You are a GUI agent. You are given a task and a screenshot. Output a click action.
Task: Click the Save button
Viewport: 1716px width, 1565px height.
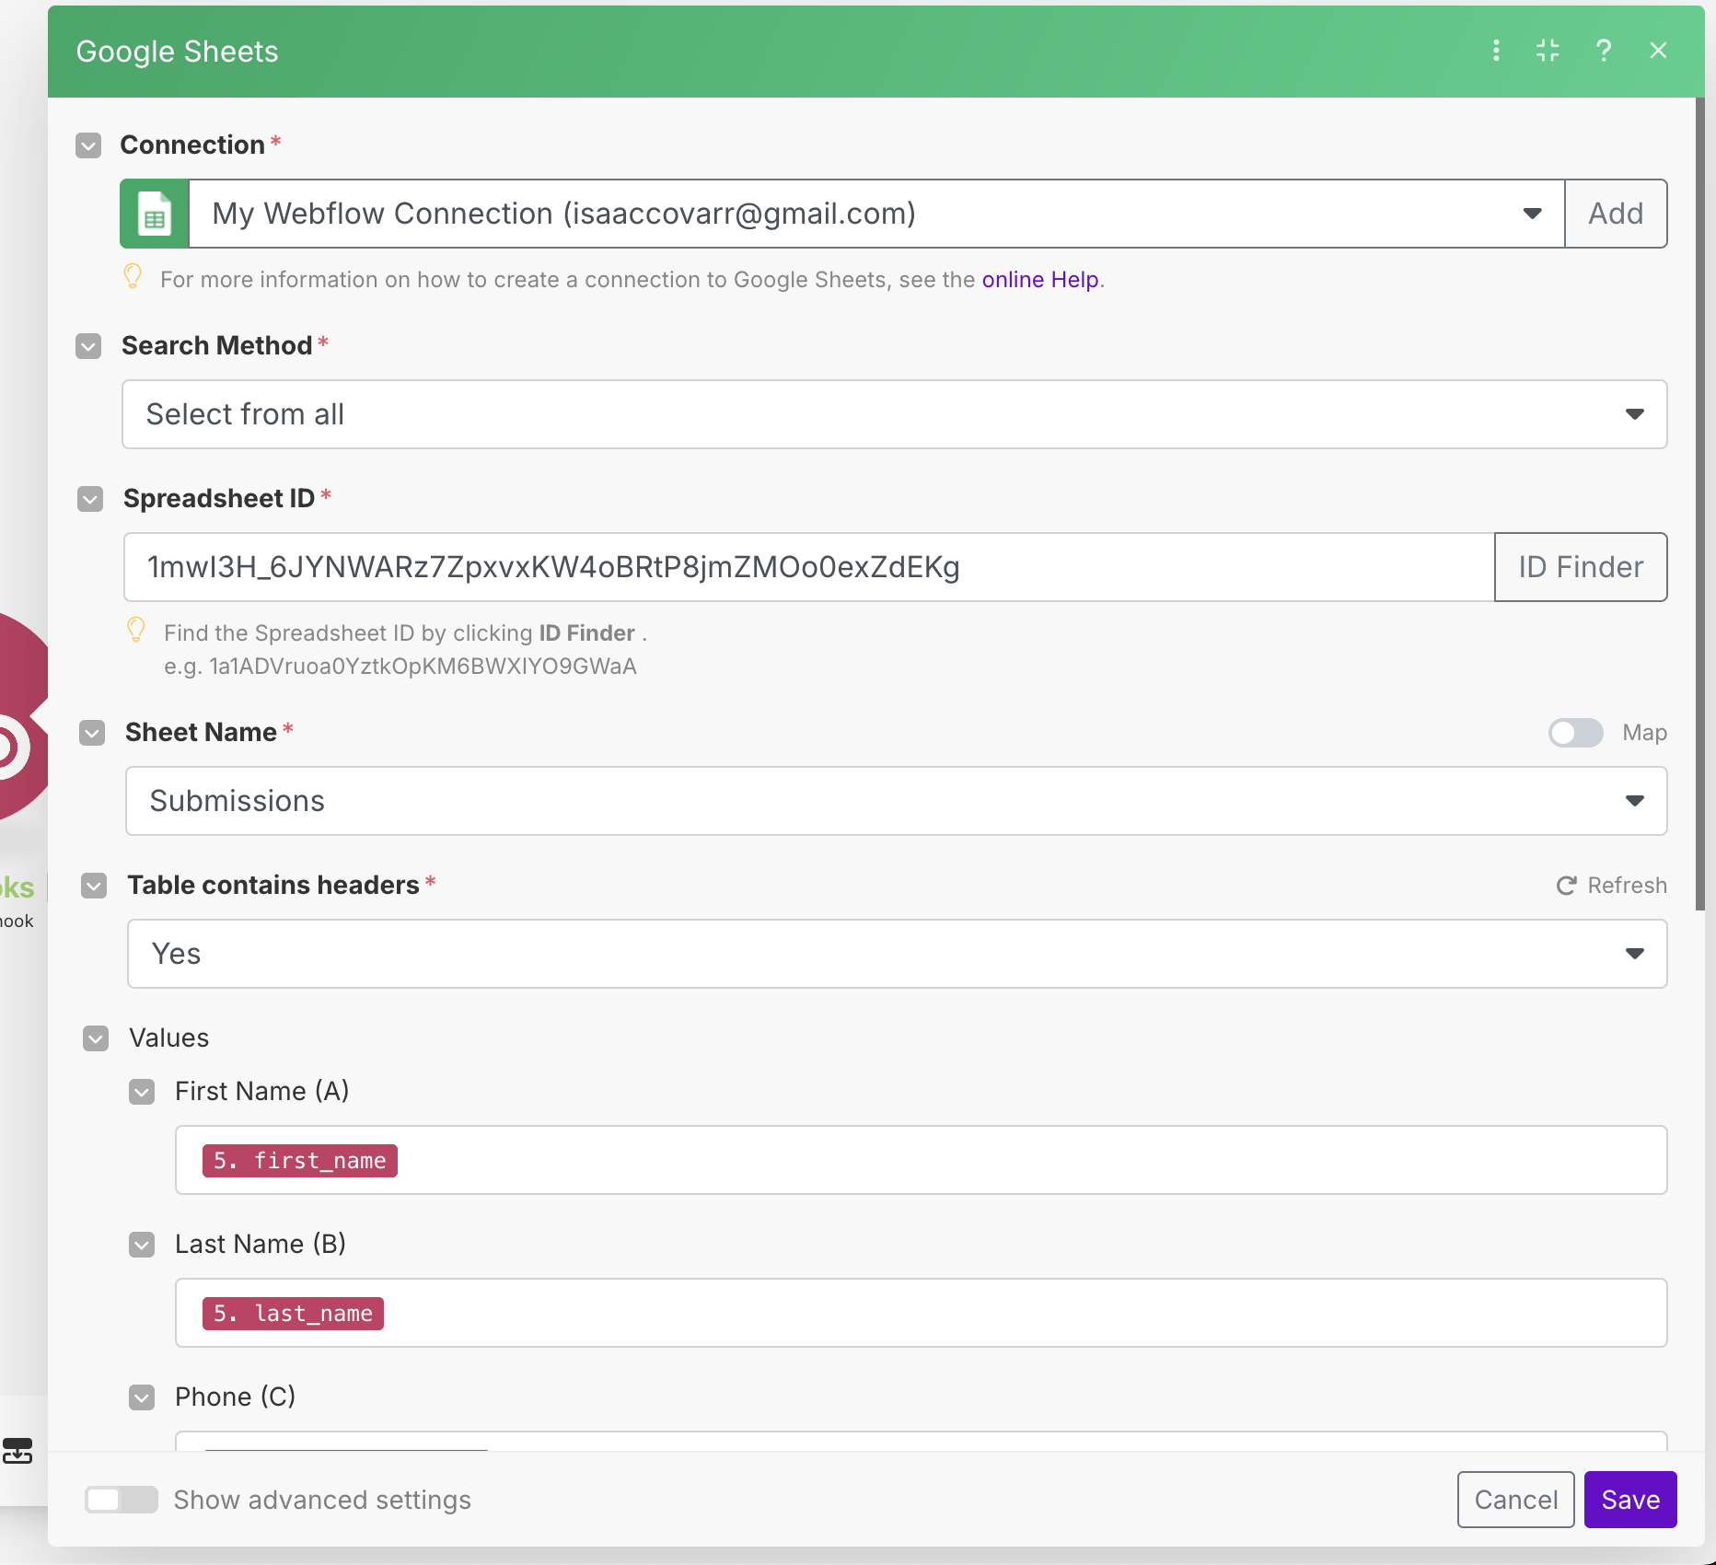[x=1630, y=1500]
